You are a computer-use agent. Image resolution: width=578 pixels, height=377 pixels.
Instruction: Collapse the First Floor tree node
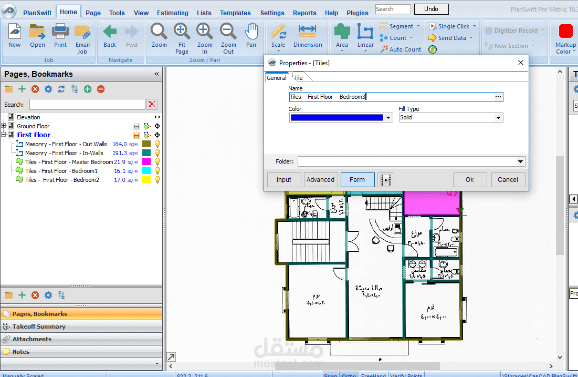(x=3, y=135)
